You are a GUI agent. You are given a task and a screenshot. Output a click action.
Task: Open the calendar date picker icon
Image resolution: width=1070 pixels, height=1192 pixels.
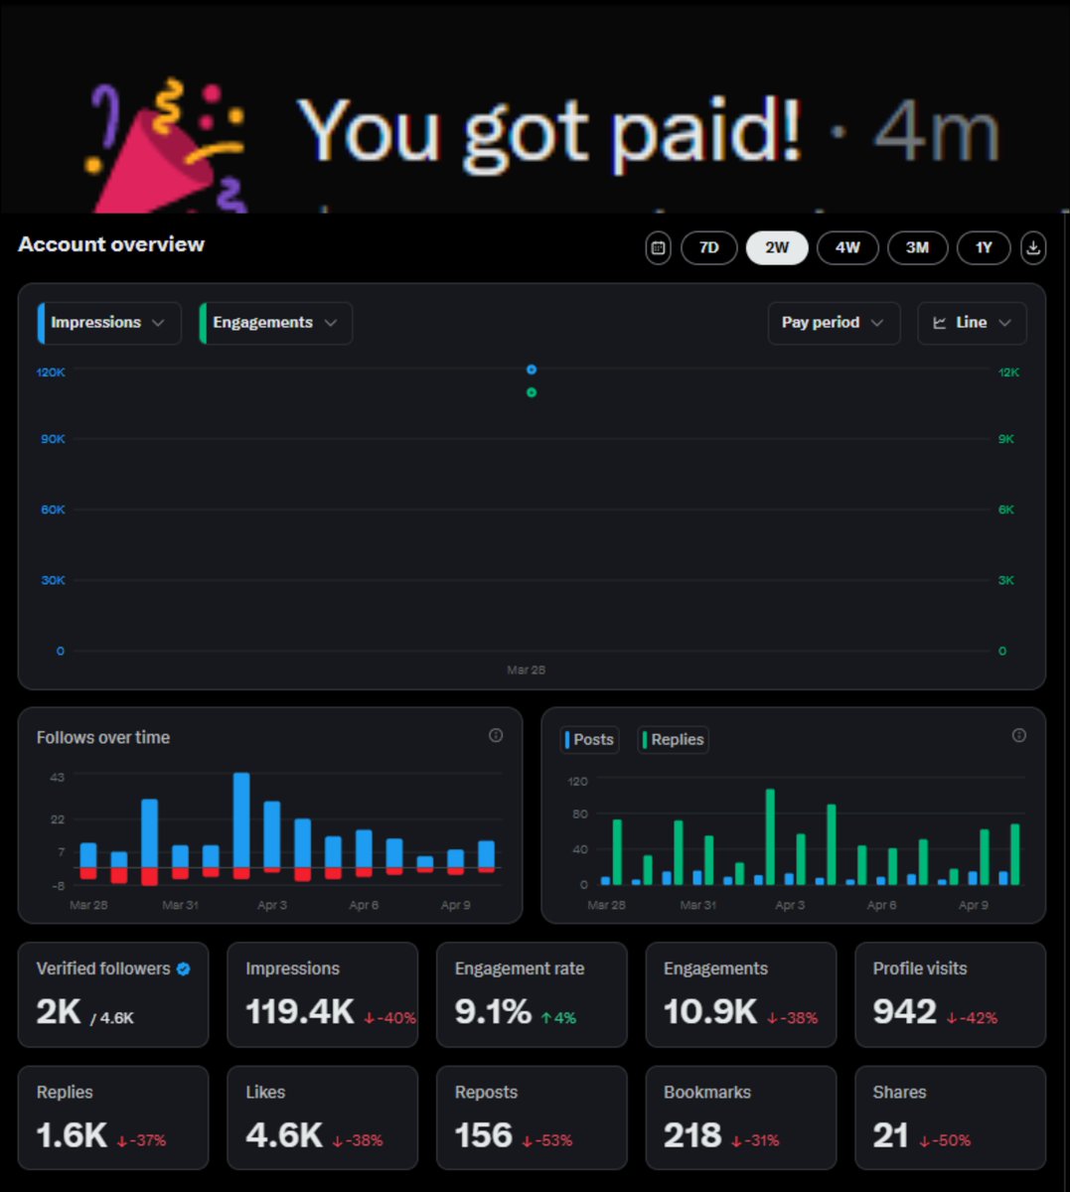point(658,247)
